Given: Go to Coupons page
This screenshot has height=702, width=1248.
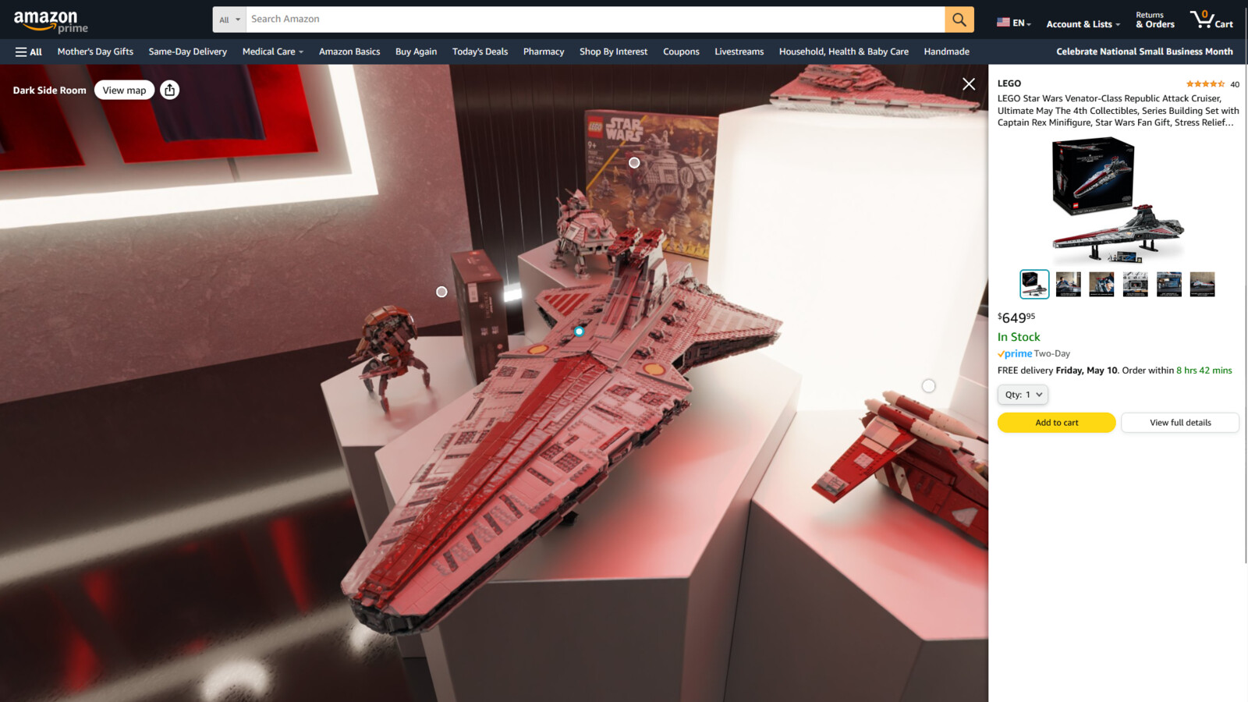Looking at the screenshot, I should pyautogui.click(x=681, y=51).
